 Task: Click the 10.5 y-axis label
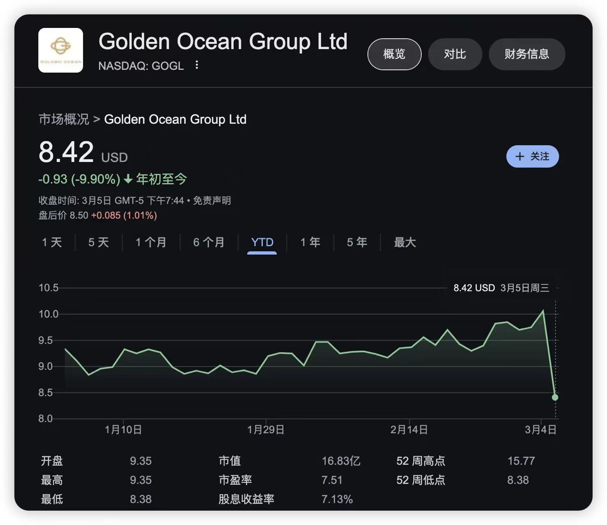tap(48, 288)
